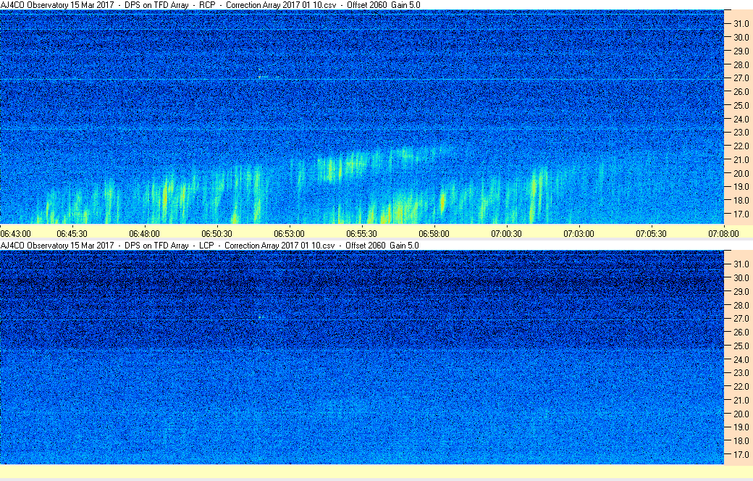Pick the 17.0 frequency label in LCP panel
753x481 pixels.
tap(741, 455)
